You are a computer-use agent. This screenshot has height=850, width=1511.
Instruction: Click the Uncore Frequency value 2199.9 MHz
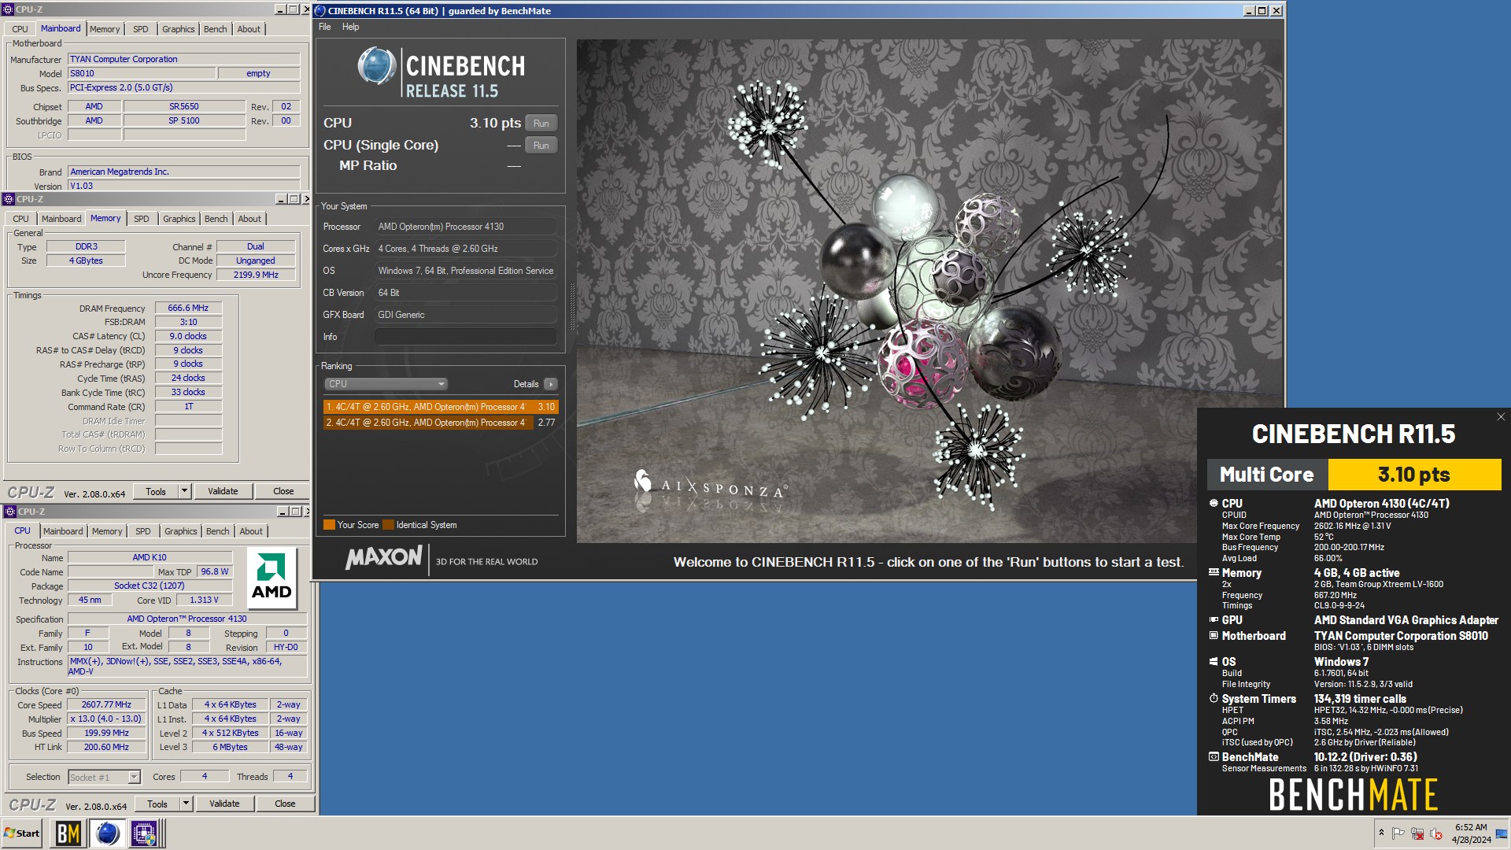(x=256, y=275)
